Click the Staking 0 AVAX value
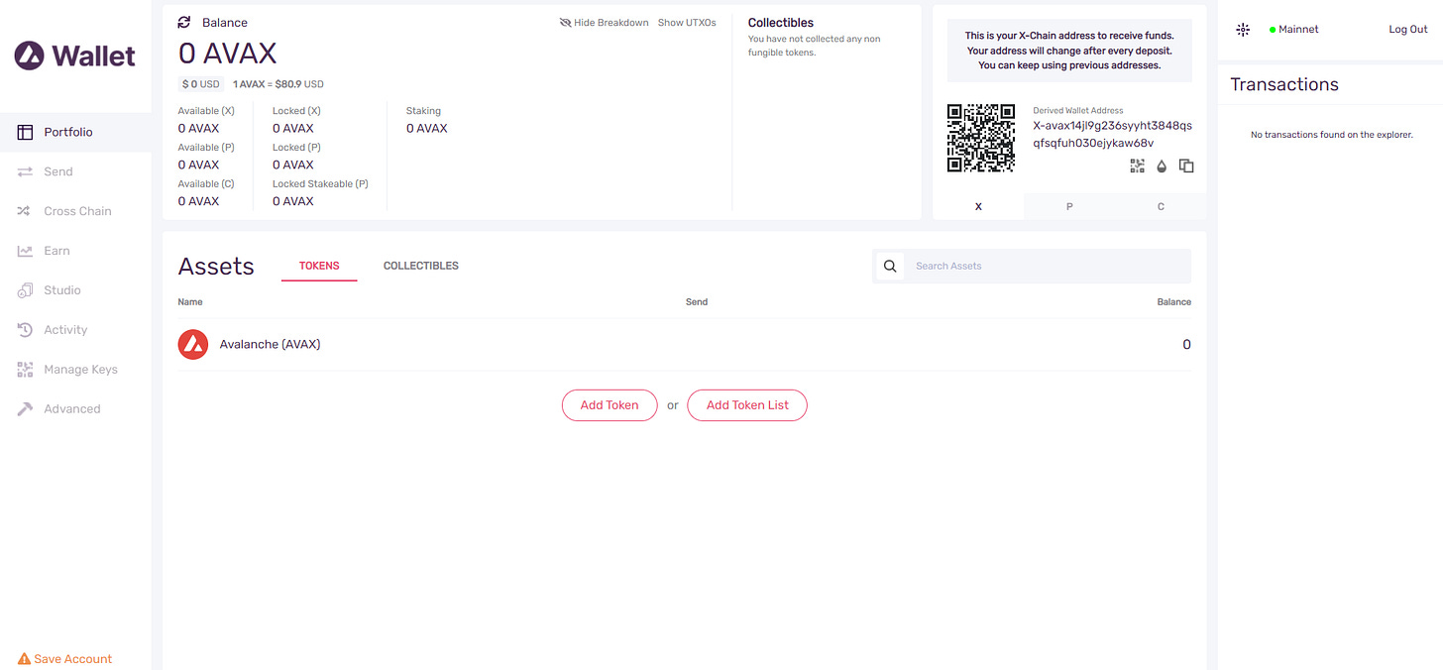The width and height of the screenshot is (1443, 670). (427, 129)
